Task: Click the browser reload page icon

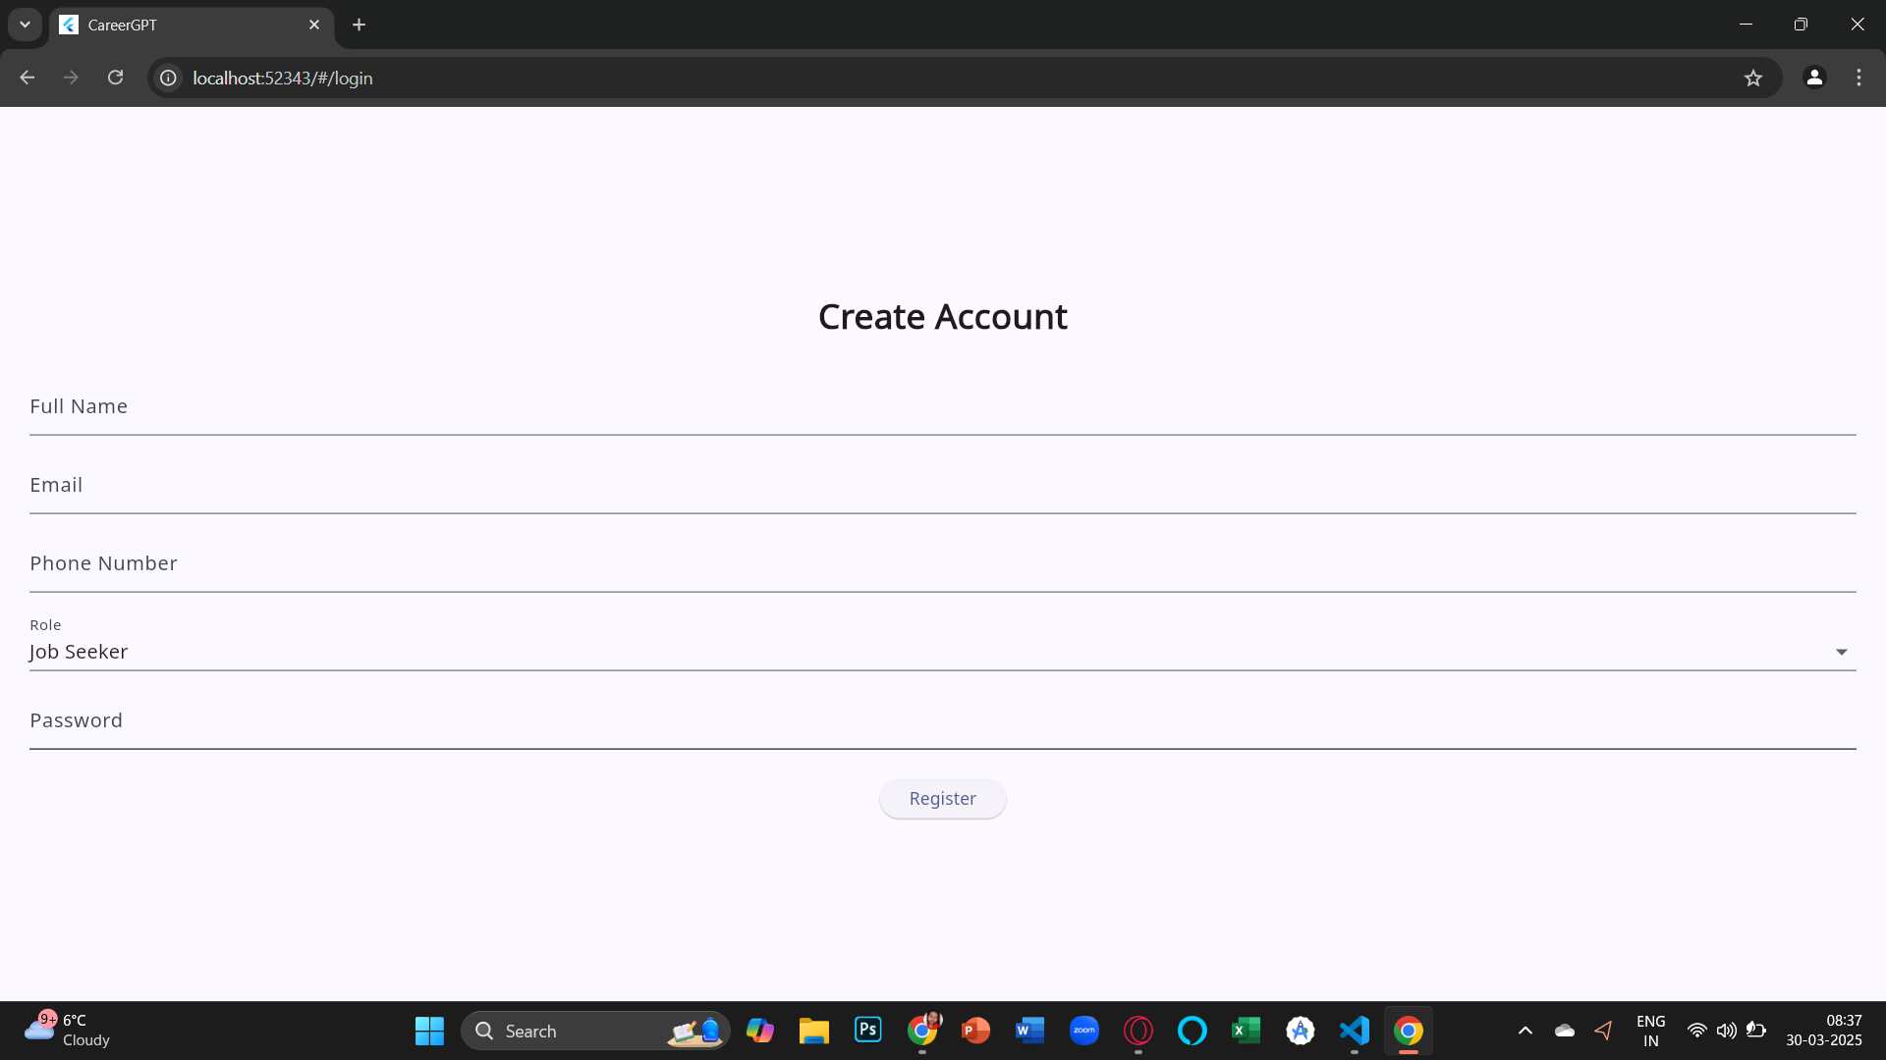Action: click(115, 78)
